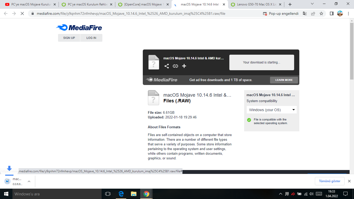Switch to the Lenovo G50-70 Mac OS X tab
This screenshot has width=354, height=199.
[x=256, y=4]
